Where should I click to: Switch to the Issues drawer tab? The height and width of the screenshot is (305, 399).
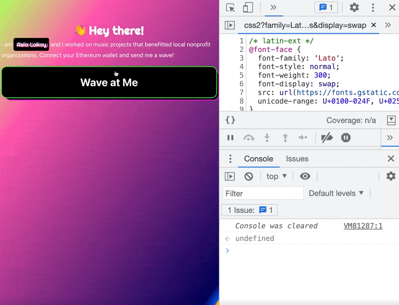tap(297, 159)
